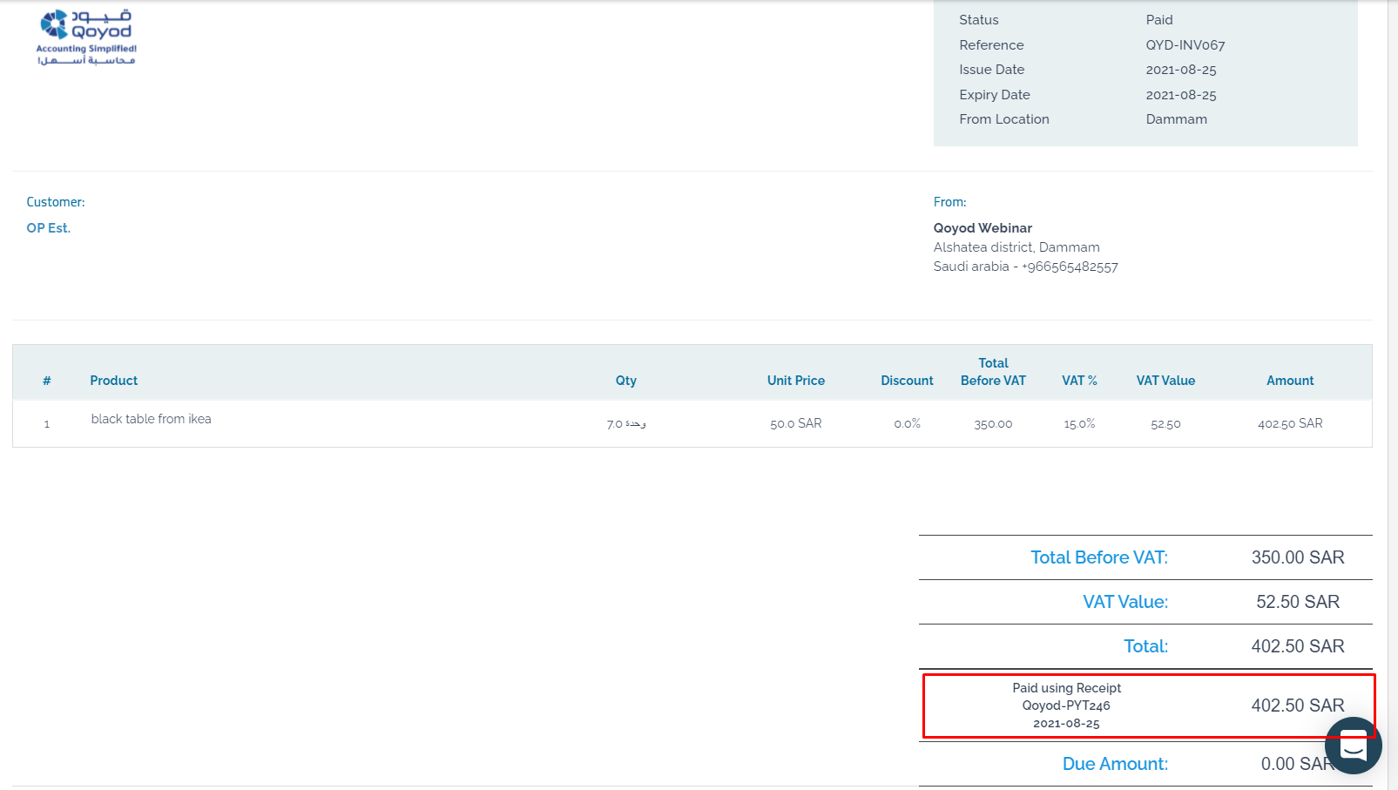1398x790 pixels.
Task: Click the Total Before VAT column header
Action: click(x=993, y=372)
